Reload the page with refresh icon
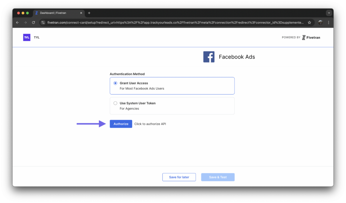 coord(33,23)
